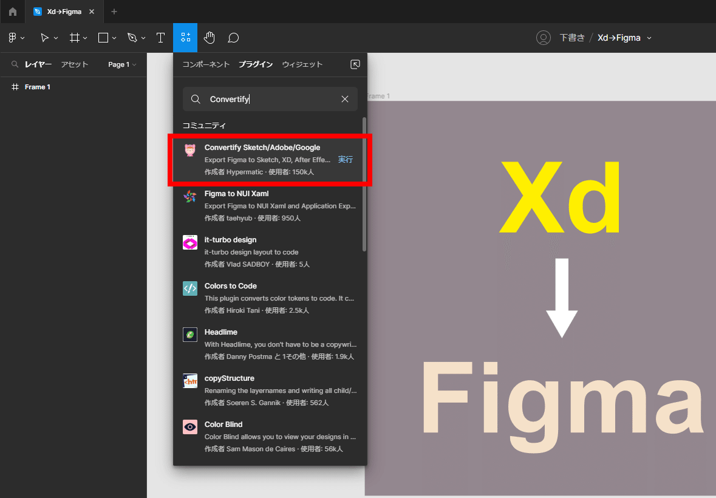Open the Page 1 dropdown

tap(121, 64)
